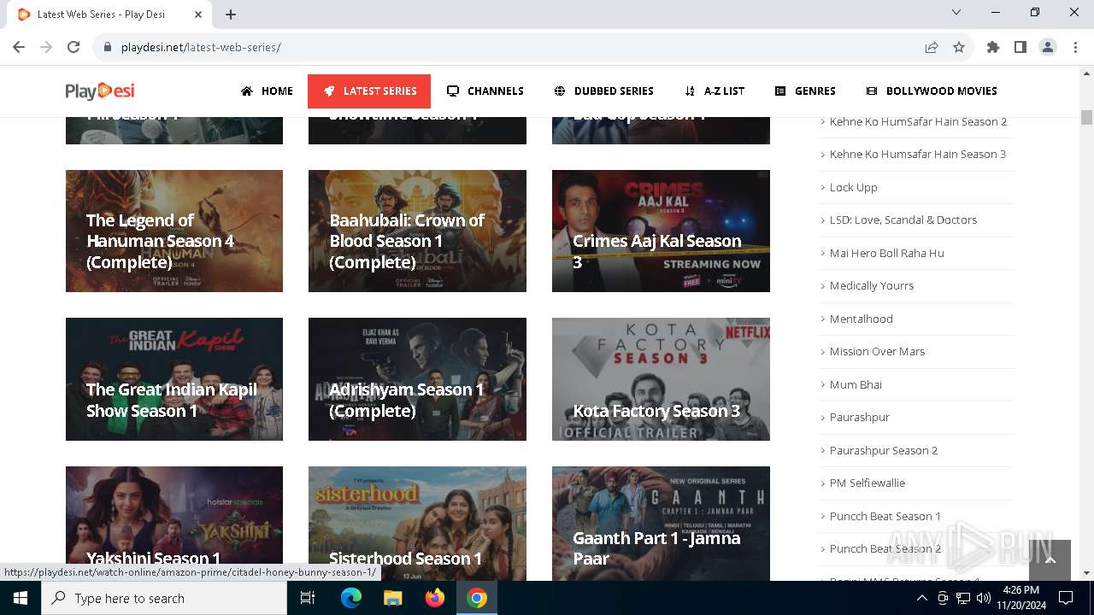Launch Firefox from the taskbar
1094x615 pixels.
point(434,598)
